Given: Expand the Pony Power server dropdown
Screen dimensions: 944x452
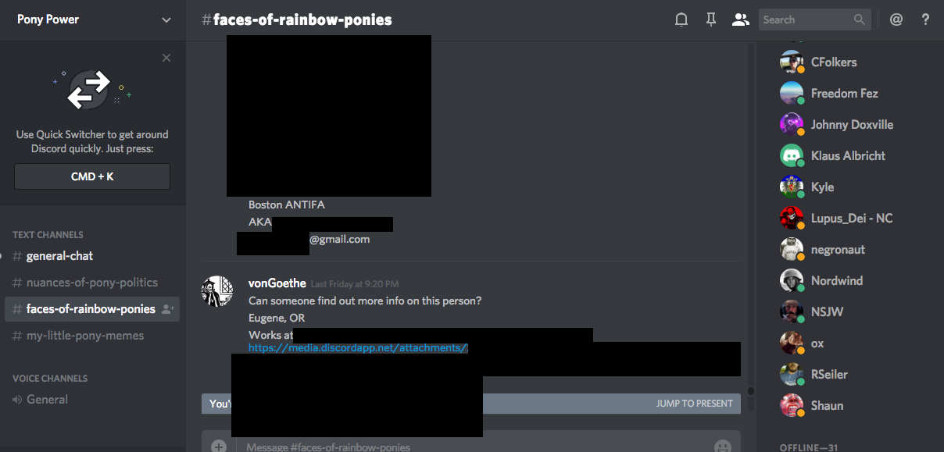Looking at the screenshot, I should coord(166,20).
